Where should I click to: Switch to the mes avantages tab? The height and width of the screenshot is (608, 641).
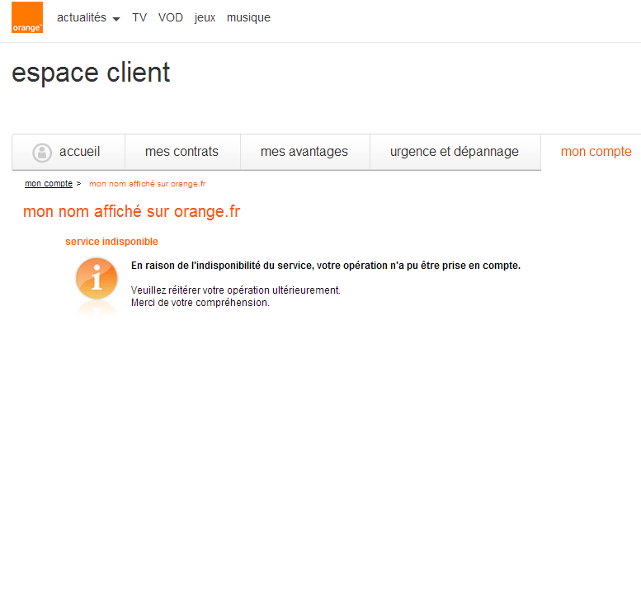click(305, 152)
